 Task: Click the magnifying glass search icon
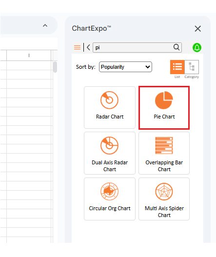click(177, 47)
